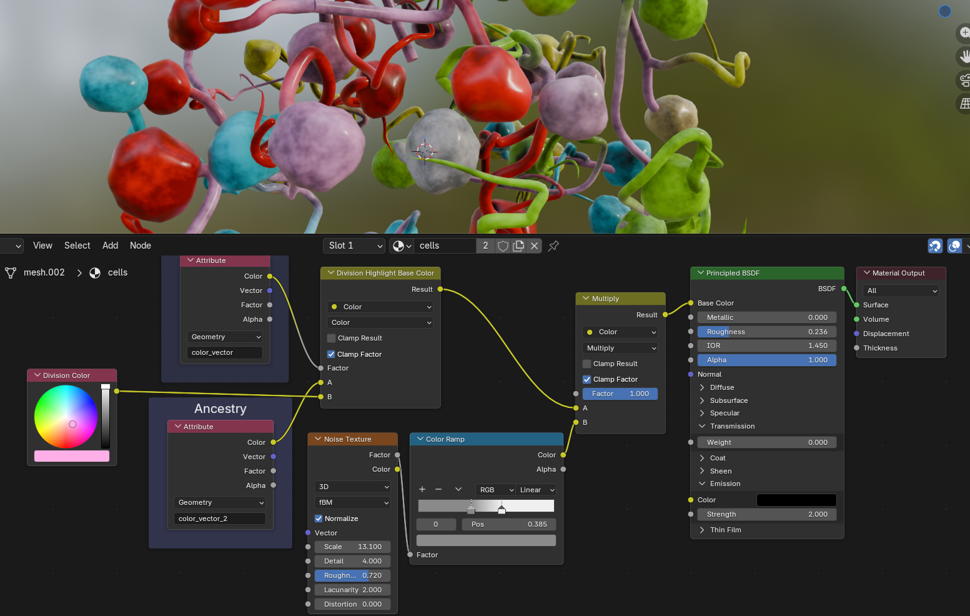
Task: Toggle the fake user shield icon
Action: point(503,246)
